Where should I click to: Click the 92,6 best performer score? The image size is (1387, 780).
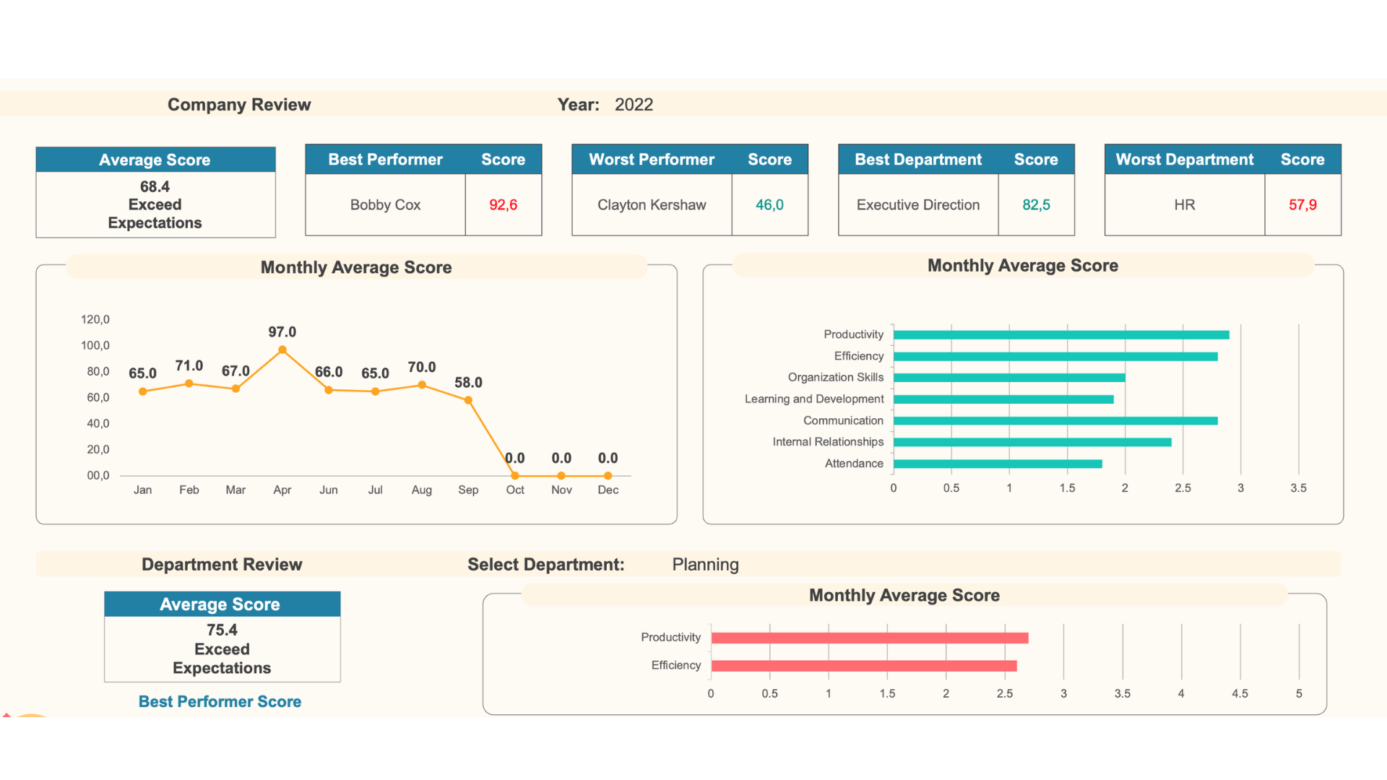coord(503,205)
